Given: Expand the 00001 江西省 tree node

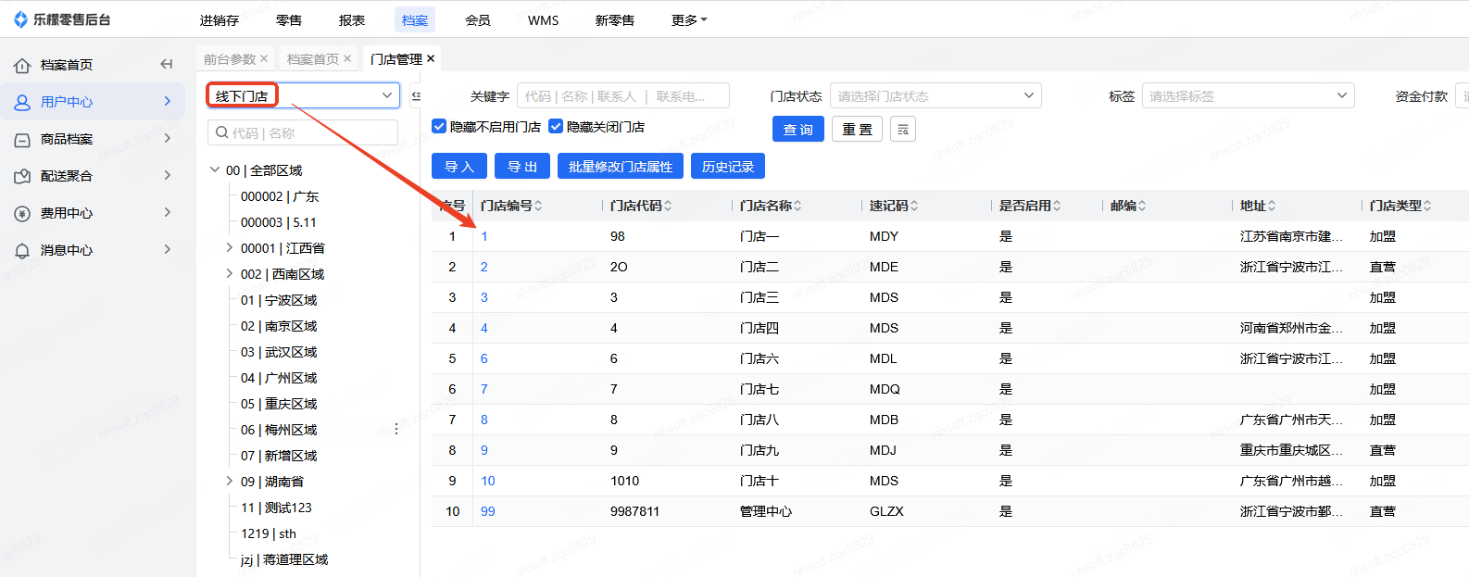Looking at the screenshot, I should point(229,247).
